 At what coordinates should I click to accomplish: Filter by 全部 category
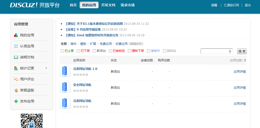64,44
